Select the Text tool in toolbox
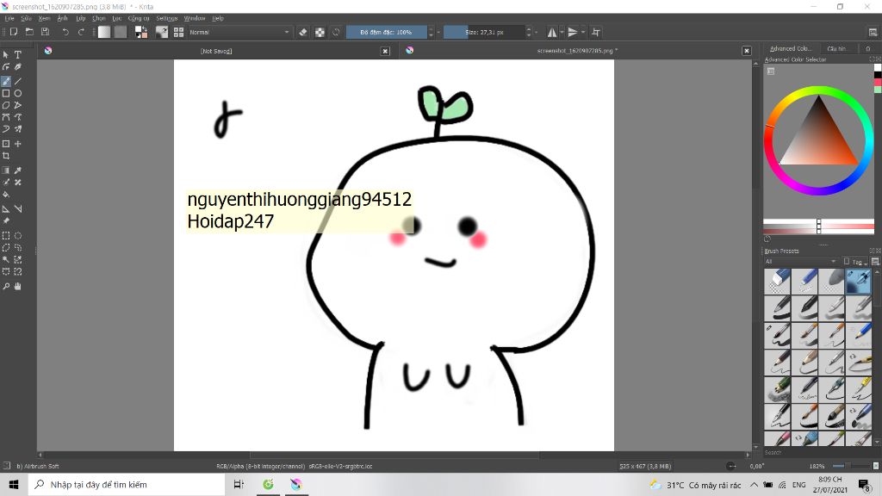The height and width of the screenshot is (496, 882). pos(18,54)
